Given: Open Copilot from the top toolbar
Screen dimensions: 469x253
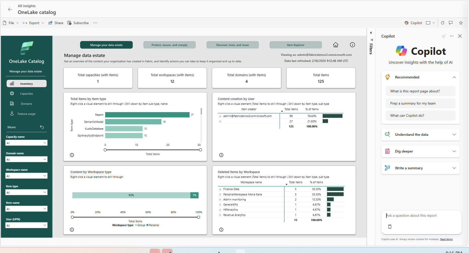Looking at the screenshot, I should point(413,23).
